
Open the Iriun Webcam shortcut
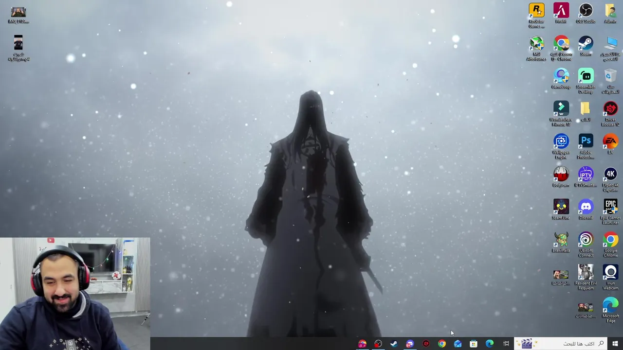point(610,277)
